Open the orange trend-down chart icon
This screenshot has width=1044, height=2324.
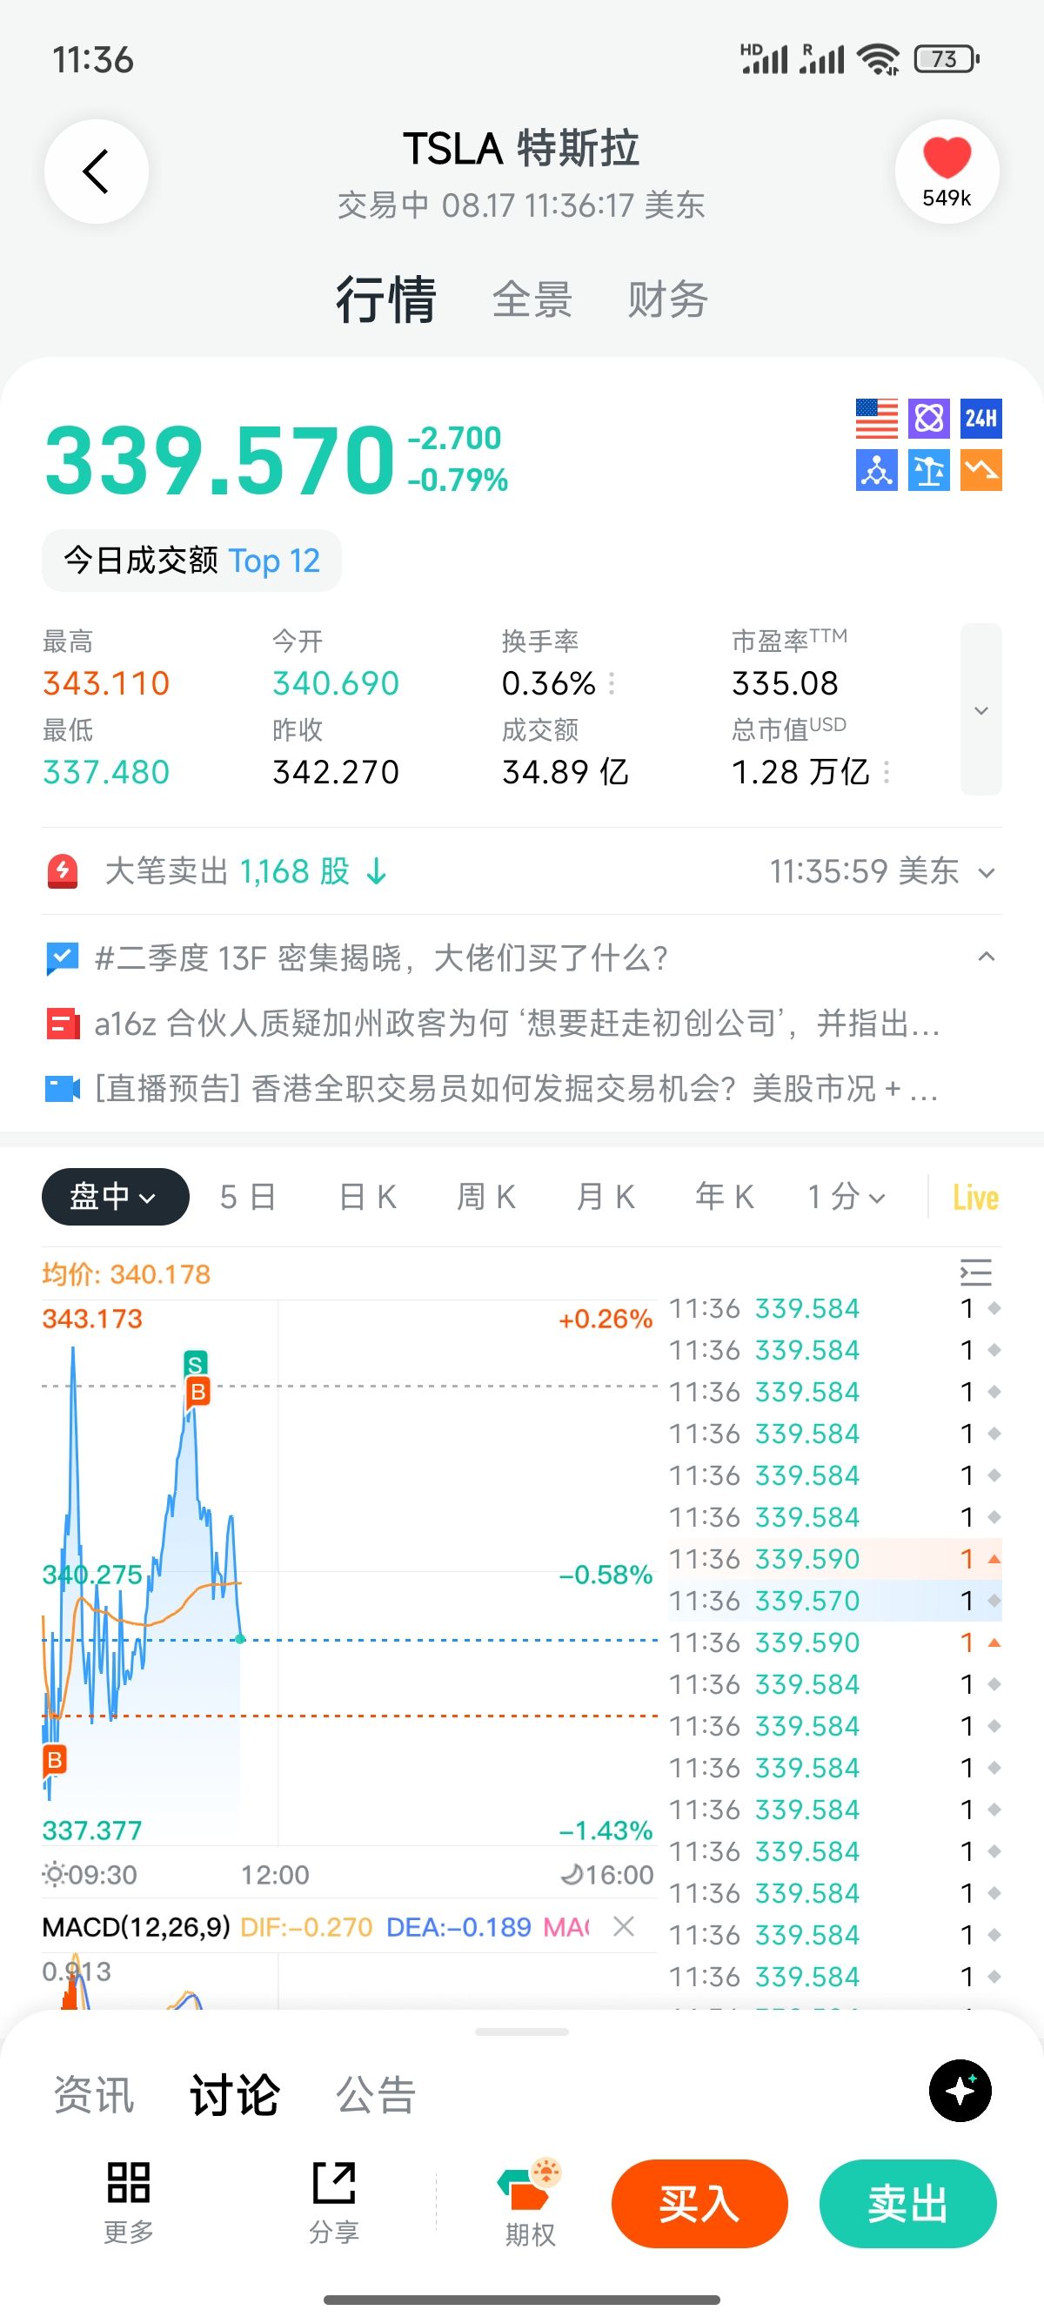980,470
